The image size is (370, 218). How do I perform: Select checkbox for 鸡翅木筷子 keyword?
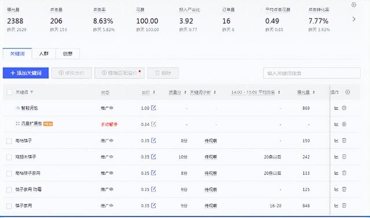point(9,157)
